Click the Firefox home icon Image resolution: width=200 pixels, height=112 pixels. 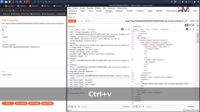pyautogui.click(x=14, y=10)
